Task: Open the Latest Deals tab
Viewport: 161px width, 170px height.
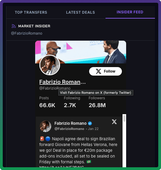Action: 80,12
